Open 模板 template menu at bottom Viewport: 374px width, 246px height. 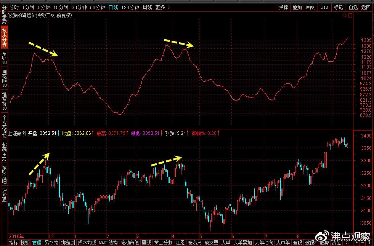tap(25, 243)
